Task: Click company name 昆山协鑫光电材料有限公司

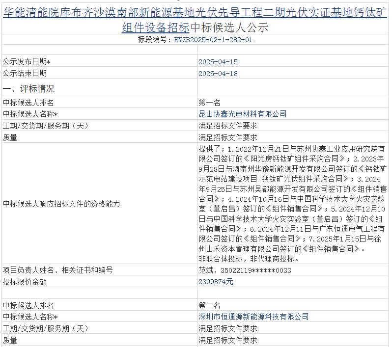Action: coord(243,114)
